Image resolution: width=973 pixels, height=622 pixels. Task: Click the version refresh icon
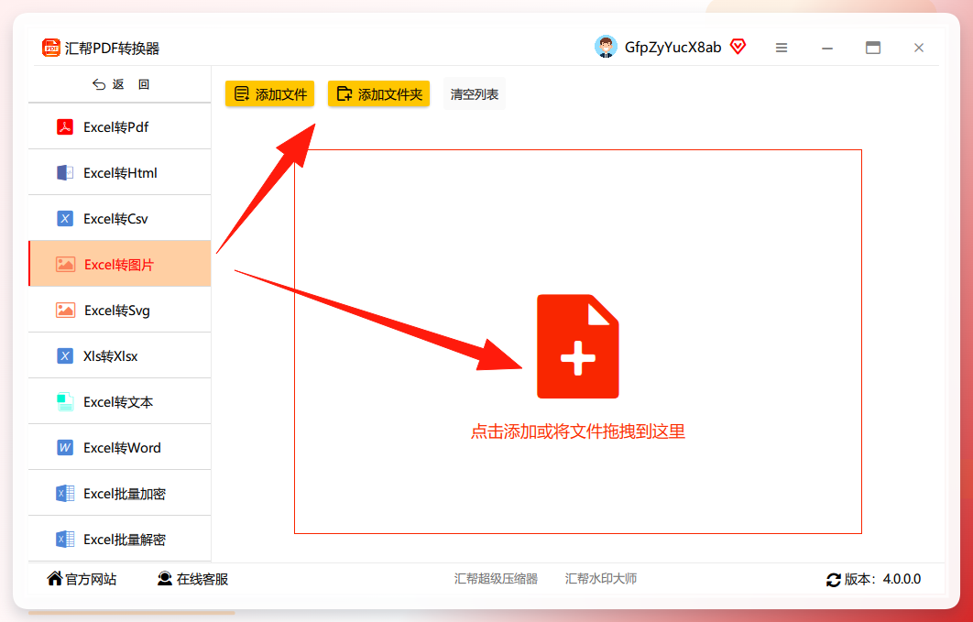click(x=834, y=580)
